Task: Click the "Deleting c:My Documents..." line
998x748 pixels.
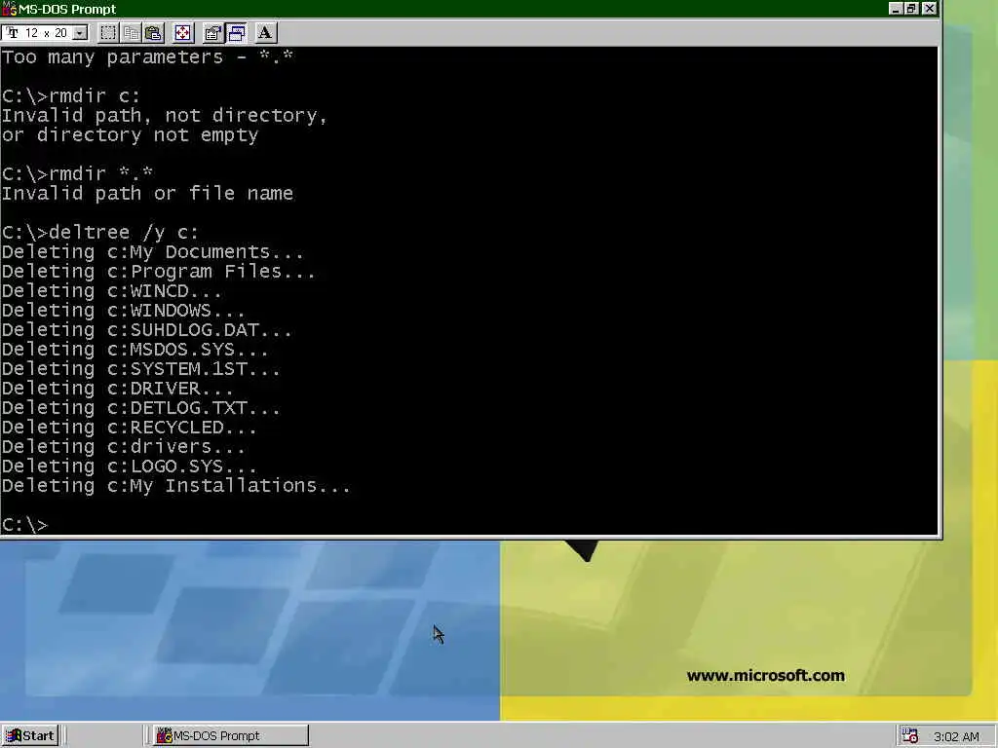Action: (x=153, y=252)
